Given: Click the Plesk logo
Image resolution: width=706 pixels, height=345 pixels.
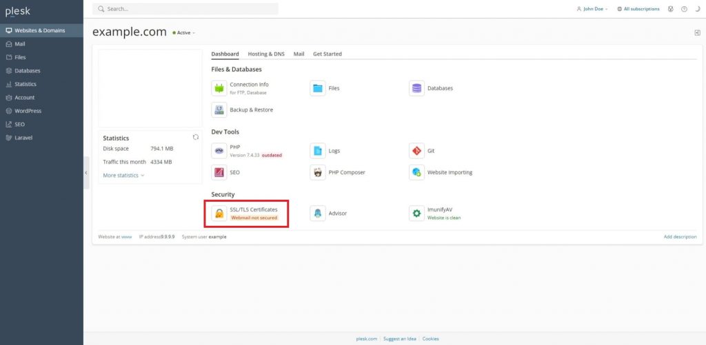Looking at the screenshot, I should pos(18,12).
